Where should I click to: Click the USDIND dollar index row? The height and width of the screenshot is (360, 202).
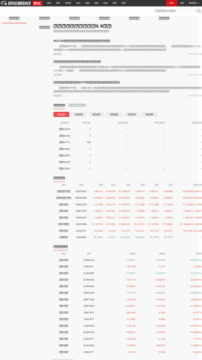pyautogui.click(x=128, y=237)
